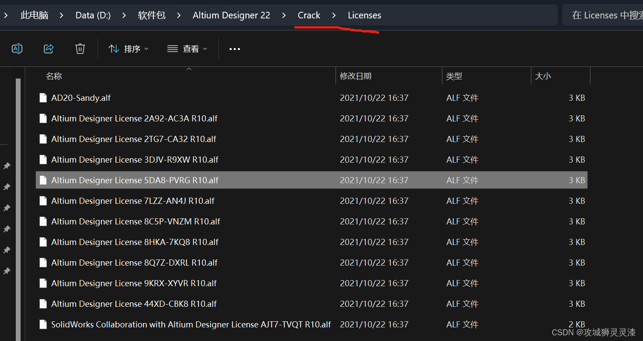Open the 排序 sort dropdown

click(x=128, y=49)
